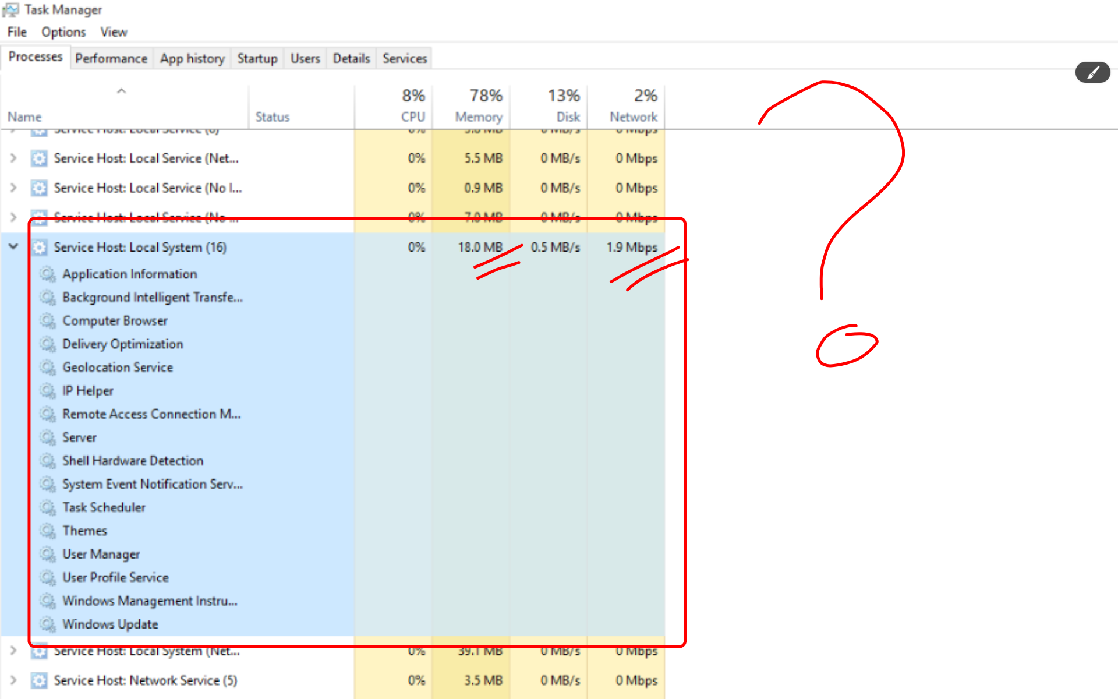Select Shell Hardware Detection service
Viewport: 1118px width, 699px height.
pyautogui.click(x=133, y=461)
